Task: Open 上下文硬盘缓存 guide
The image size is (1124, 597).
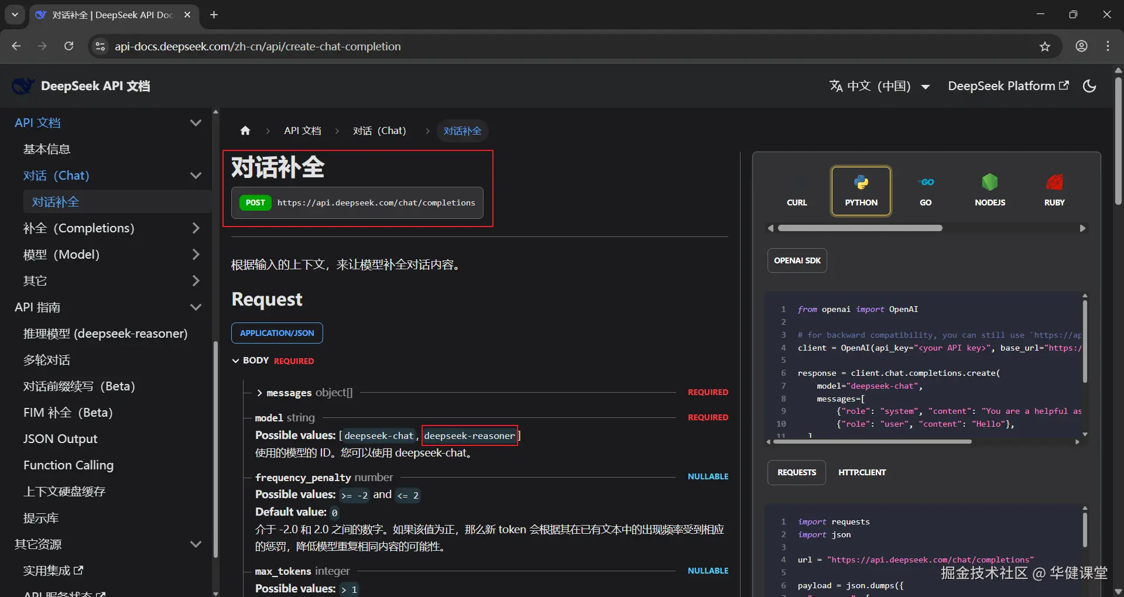Action: pyautogui.click(x=64, y=492)
